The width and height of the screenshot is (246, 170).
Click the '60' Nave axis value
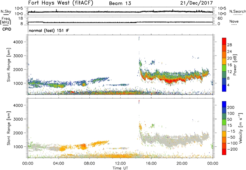[220, 18]
